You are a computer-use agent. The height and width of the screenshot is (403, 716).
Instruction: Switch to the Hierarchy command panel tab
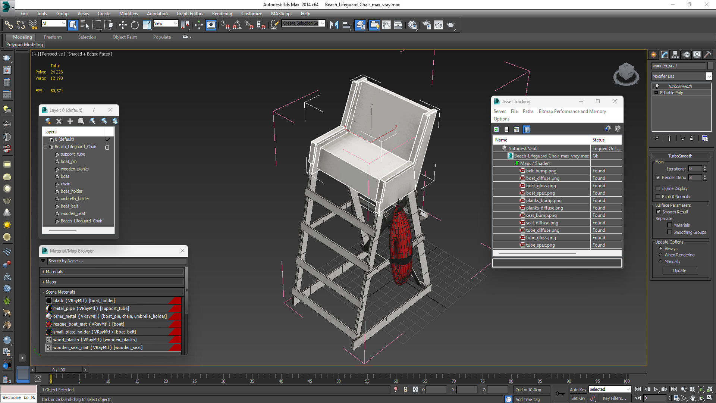(x=675, y=55)
